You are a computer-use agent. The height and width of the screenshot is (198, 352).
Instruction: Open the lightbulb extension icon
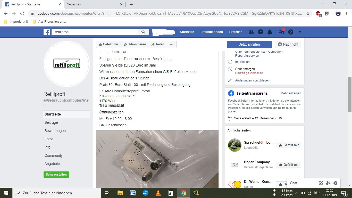tap(326, 13)
